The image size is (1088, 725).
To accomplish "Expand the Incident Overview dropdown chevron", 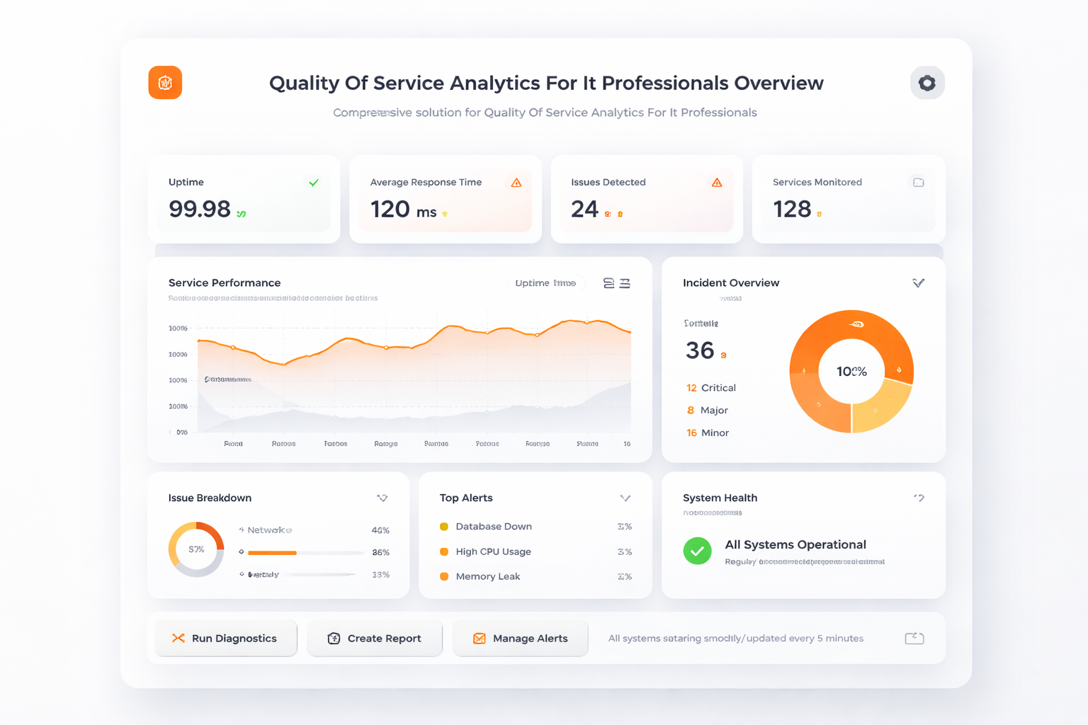I will [918, 283].
